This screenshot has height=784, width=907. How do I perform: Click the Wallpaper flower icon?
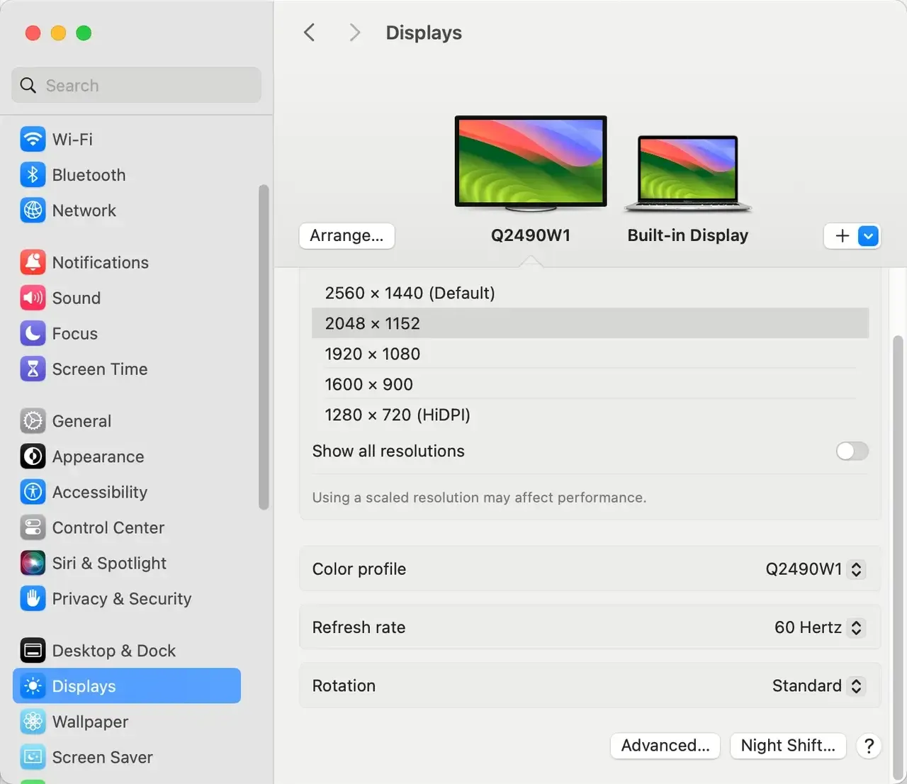click(33, 722)
